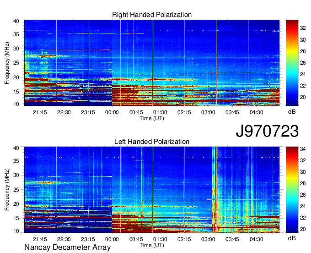The width and height of the screenshot is (311, 253).
Task: Click the 28 value on the lower color bar
Action: pos(303,183)
